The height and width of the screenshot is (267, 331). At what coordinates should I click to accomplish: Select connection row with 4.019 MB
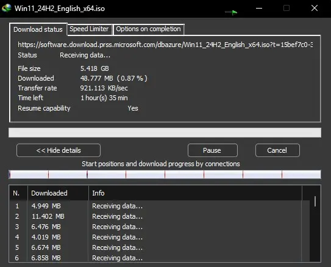point(159,237)
